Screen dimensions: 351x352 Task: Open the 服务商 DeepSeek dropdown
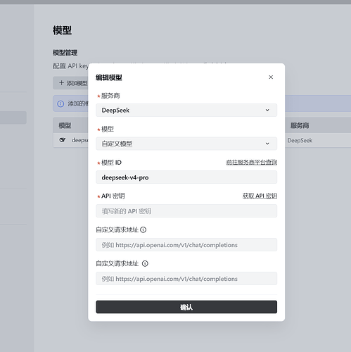click(x=186, y=110)
